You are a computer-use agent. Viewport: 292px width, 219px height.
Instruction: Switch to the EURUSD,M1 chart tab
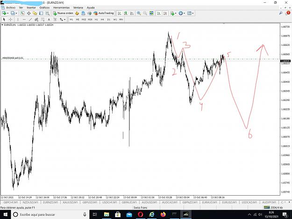pyautogui.click(x=229, y=202)
